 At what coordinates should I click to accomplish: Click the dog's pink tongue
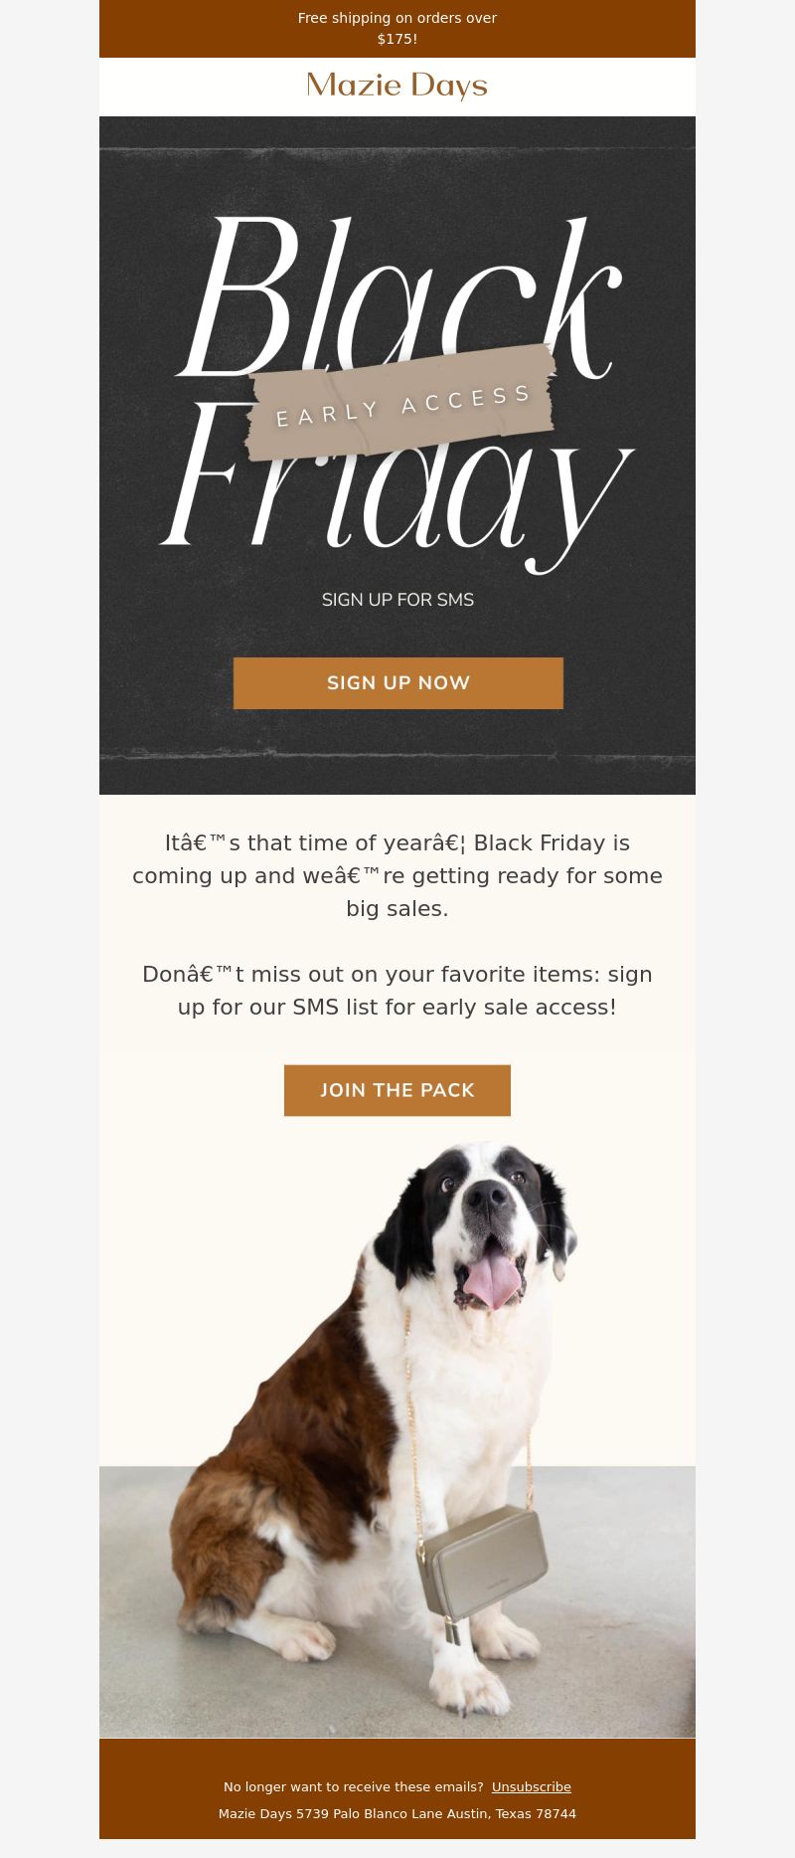coord(490,1281)
